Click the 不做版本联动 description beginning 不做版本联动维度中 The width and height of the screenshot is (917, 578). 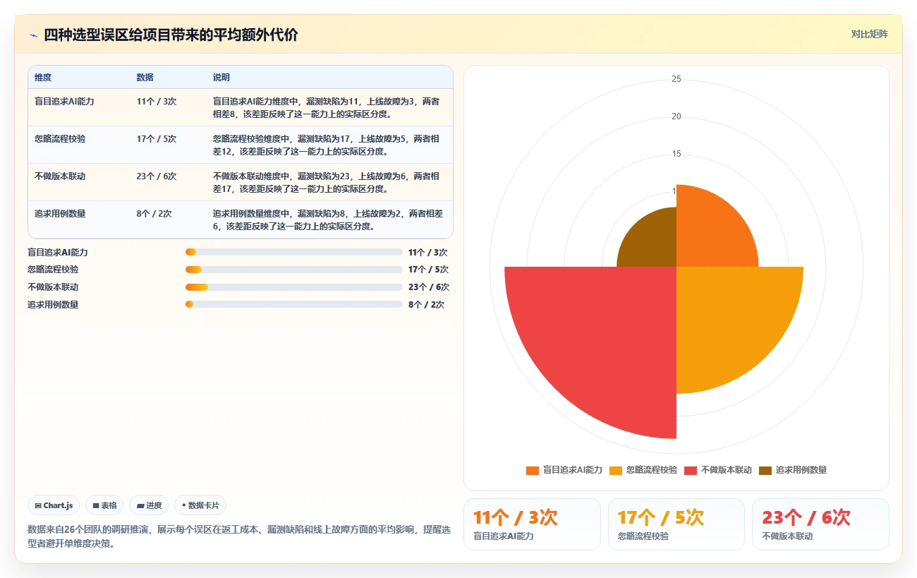326,183
